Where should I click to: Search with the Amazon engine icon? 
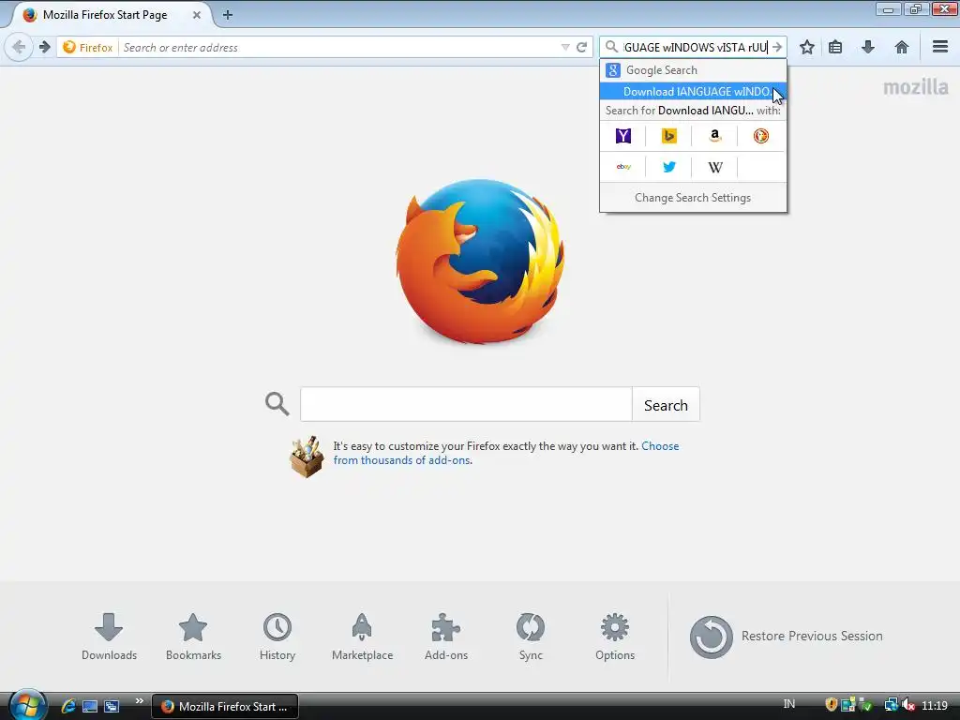click(x=715, y=136)
